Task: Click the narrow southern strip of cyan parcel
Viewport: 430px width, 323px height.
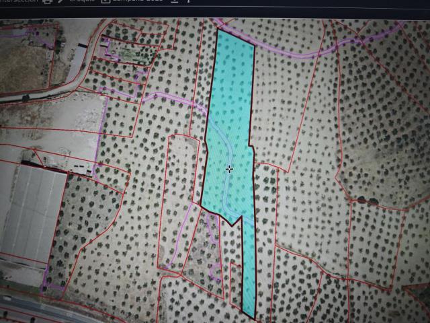Action: 249,269
